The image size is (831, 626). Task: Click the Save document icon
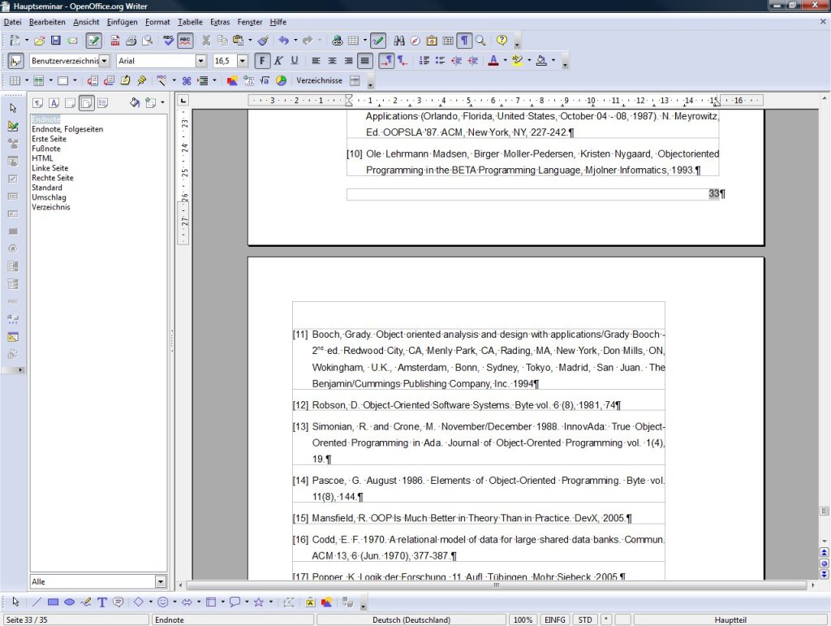pyautogui.click(x=55, y=41)
